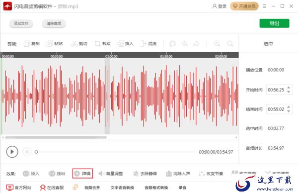The width and height of the screenshot is (298, 193).
Task: Open the hamburger menu in title bar
Action: (264, 6)
